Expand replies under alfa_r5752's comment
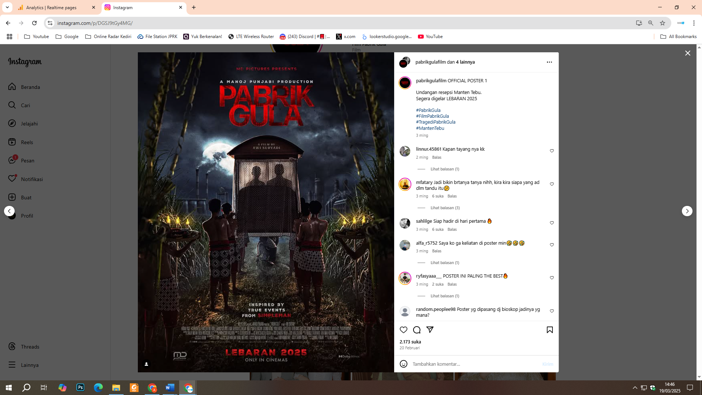This screenshot has height=395, width=702. point(445,263)
